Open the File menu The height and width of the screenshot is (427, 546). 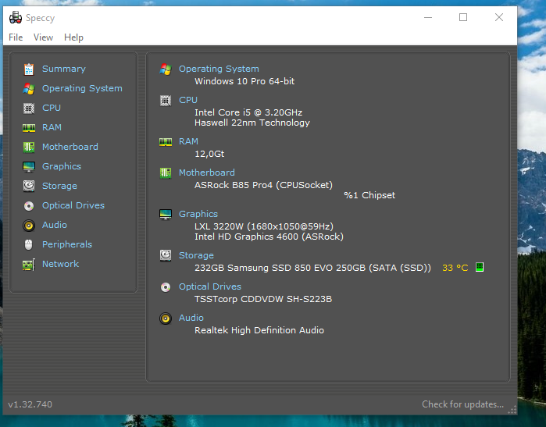click(16, 37)
